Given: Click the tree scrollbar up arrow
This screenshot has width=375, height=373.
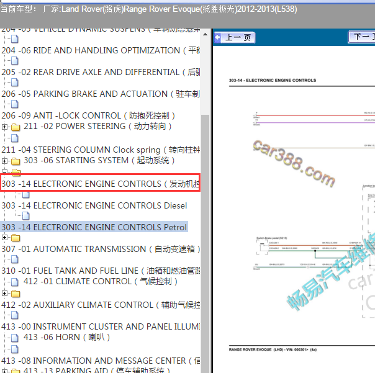Looking at the screenshot, I should point(205,35).
